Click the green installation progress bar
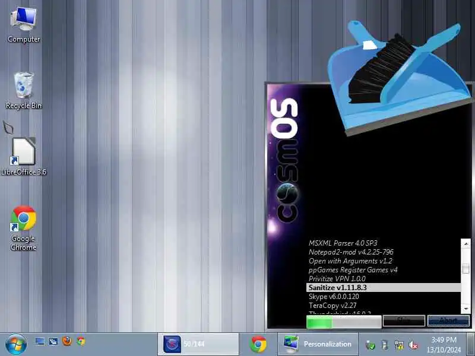Viewport: 475px width, 356px height. [344, 322]
